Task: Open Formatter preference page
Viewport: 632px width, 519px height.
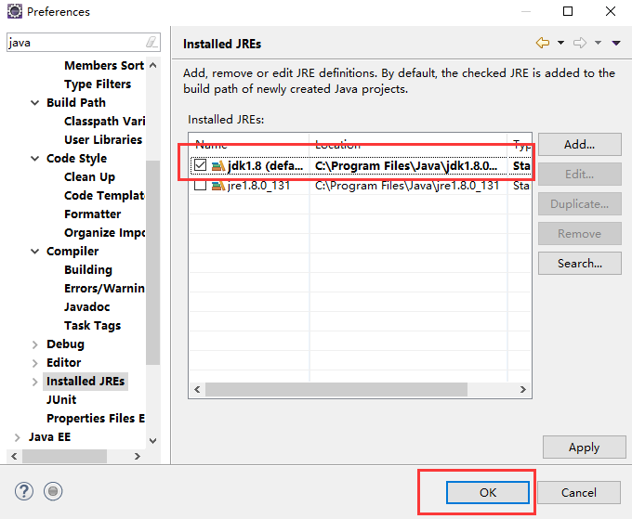Action: click(x=92, y=214)
